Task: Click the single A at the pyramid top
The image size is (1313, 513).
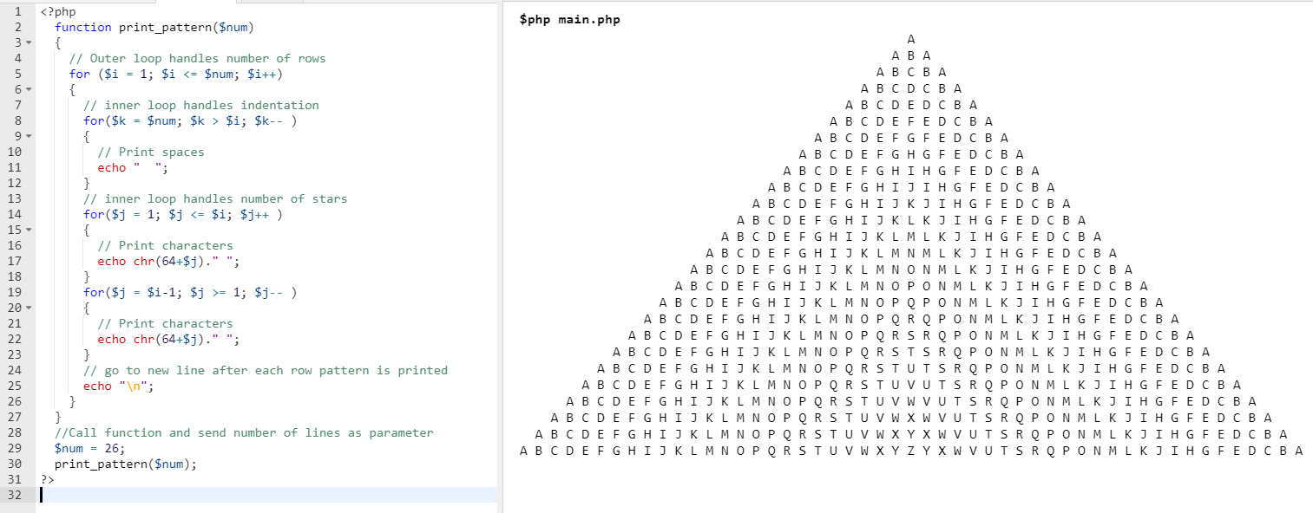Action: (910, 40)
